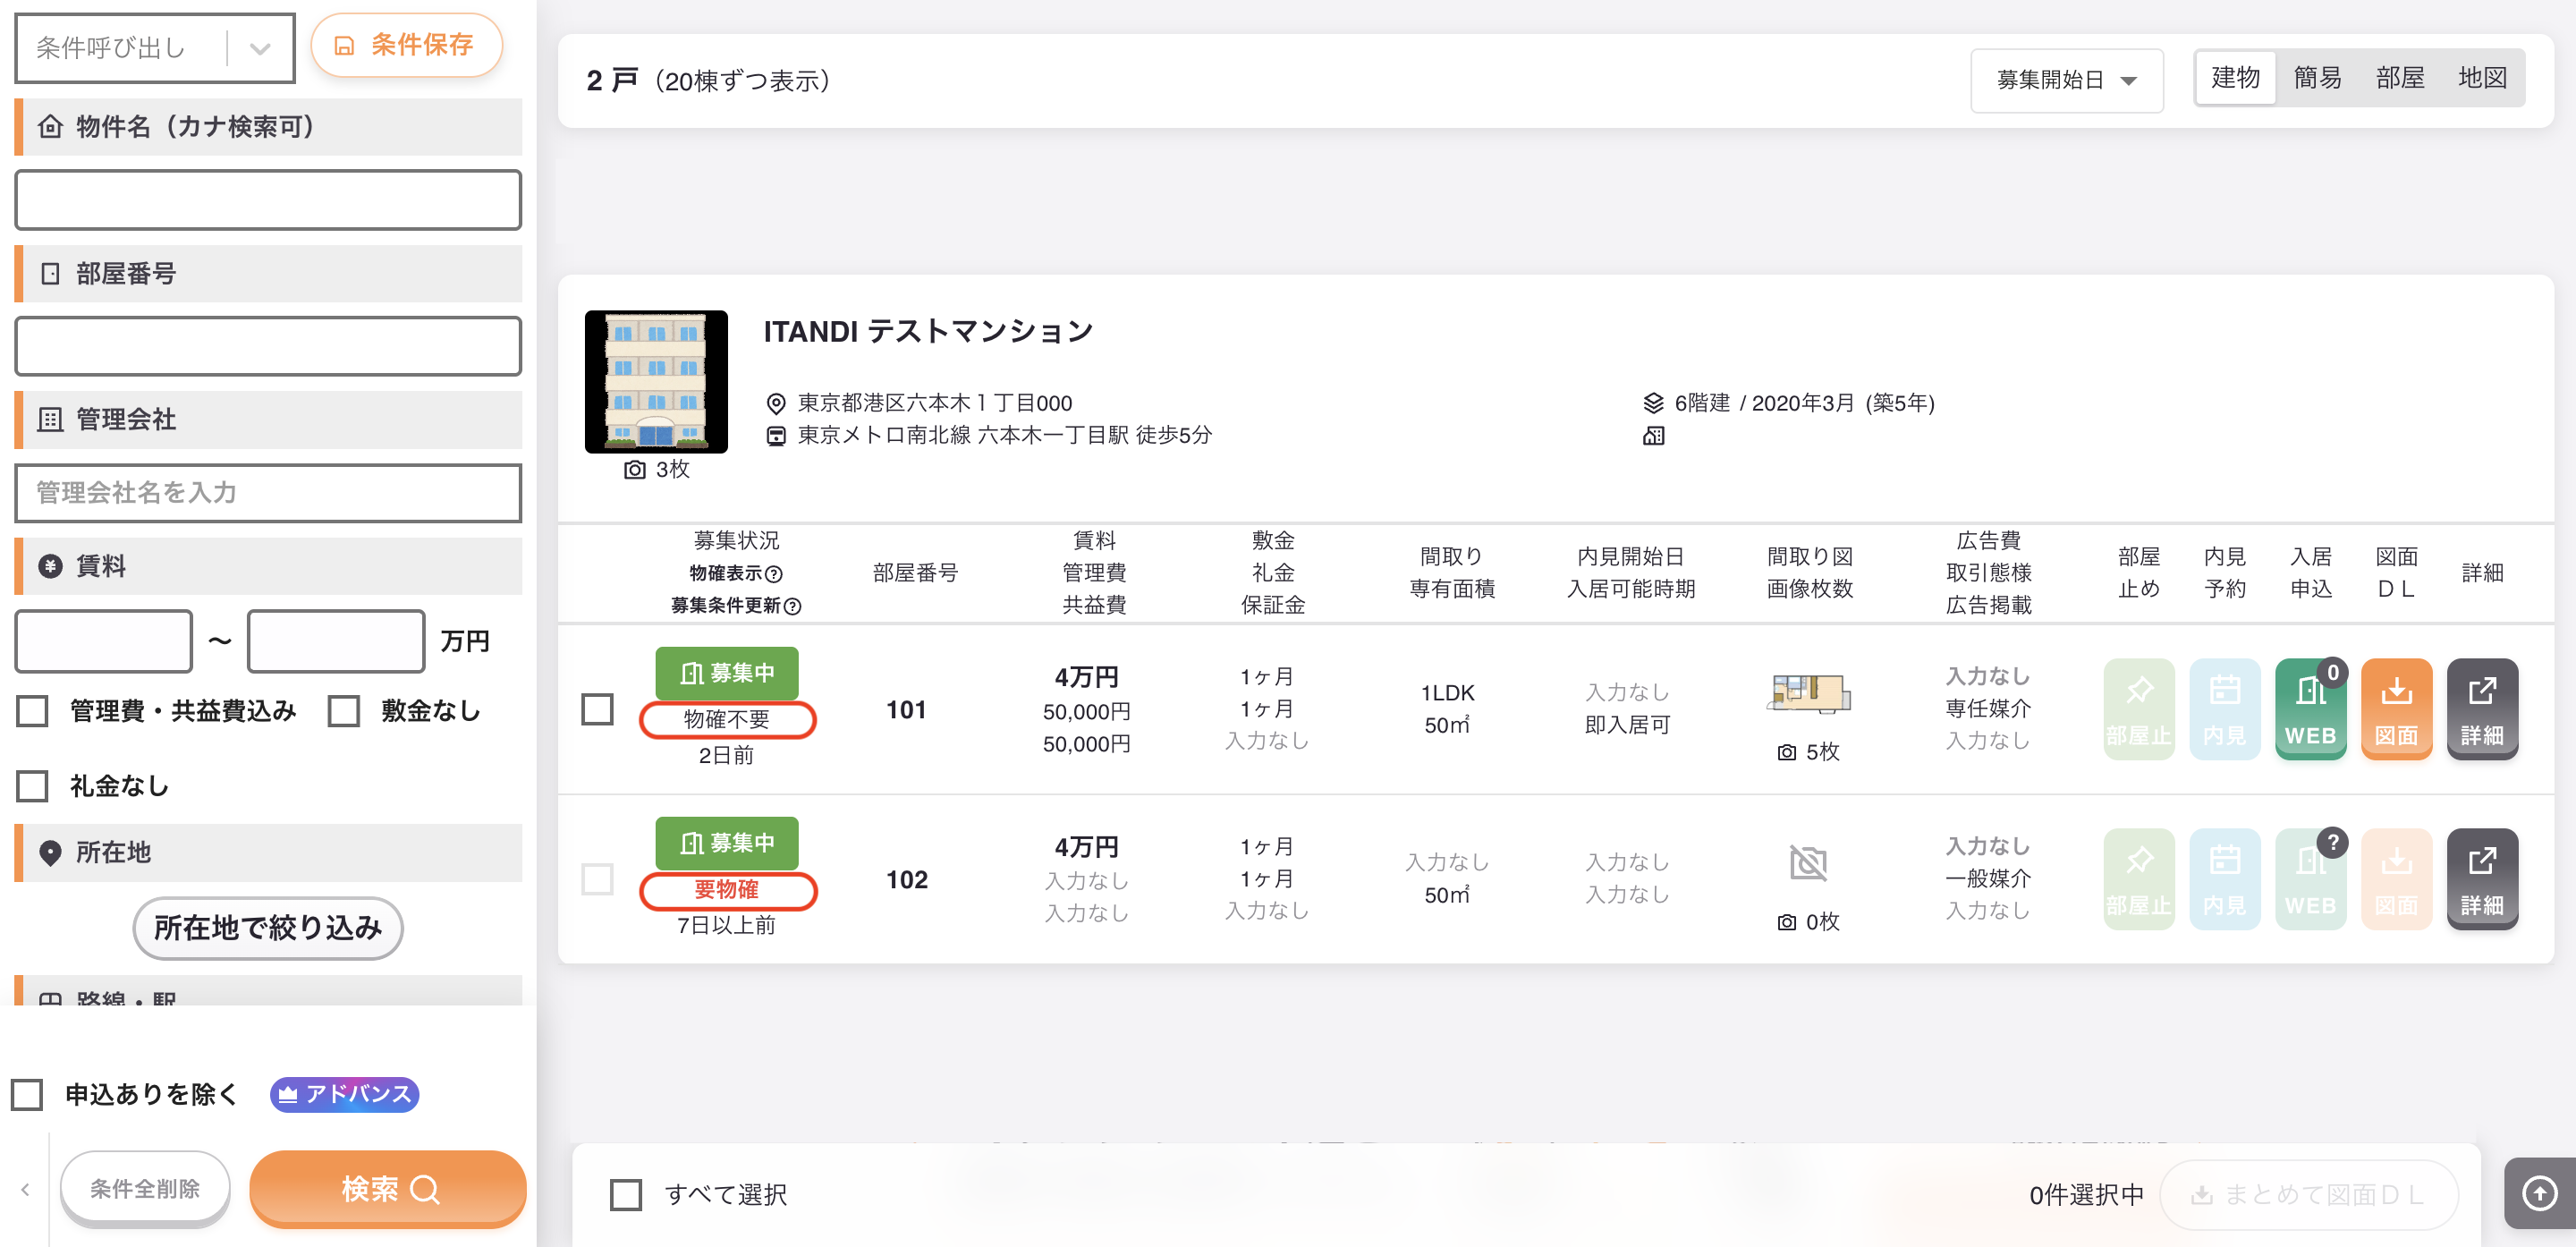Click the 3枚 photo count camera icon
The image size is (2576, 1247).
(635, 470)
